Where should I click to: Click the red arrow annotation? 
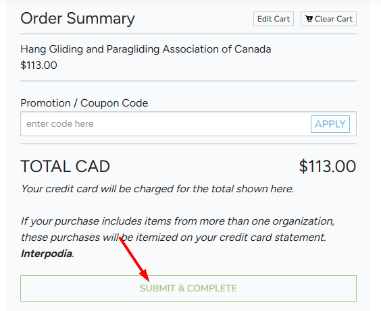134,259
